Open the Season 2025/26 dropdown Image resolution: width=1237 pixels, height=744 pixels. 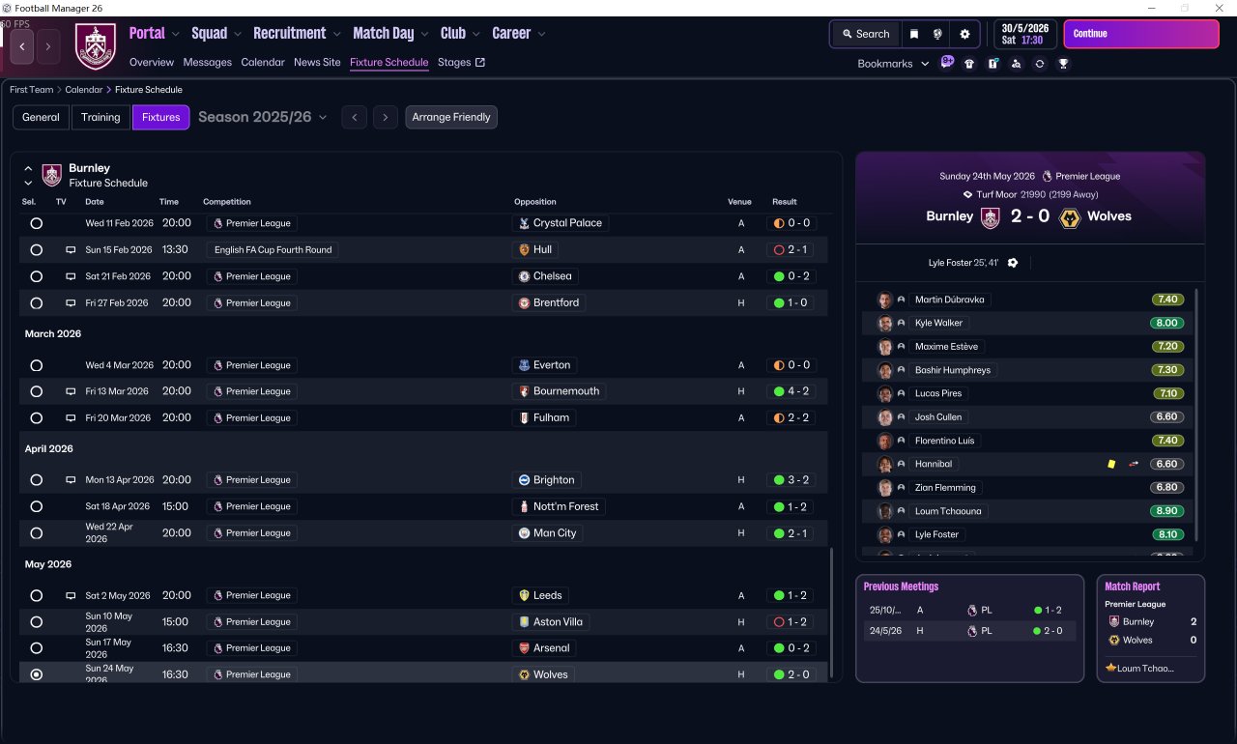coord(262,117)
